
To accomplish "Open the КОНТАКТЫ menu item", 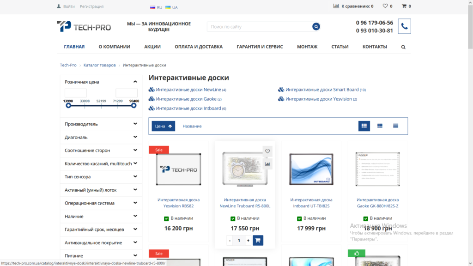I will coord(375,47).
